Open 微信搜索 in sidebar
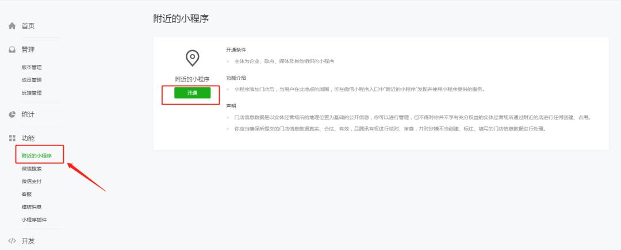Viewport: 621px width, 250px height. tap(32, 168)
